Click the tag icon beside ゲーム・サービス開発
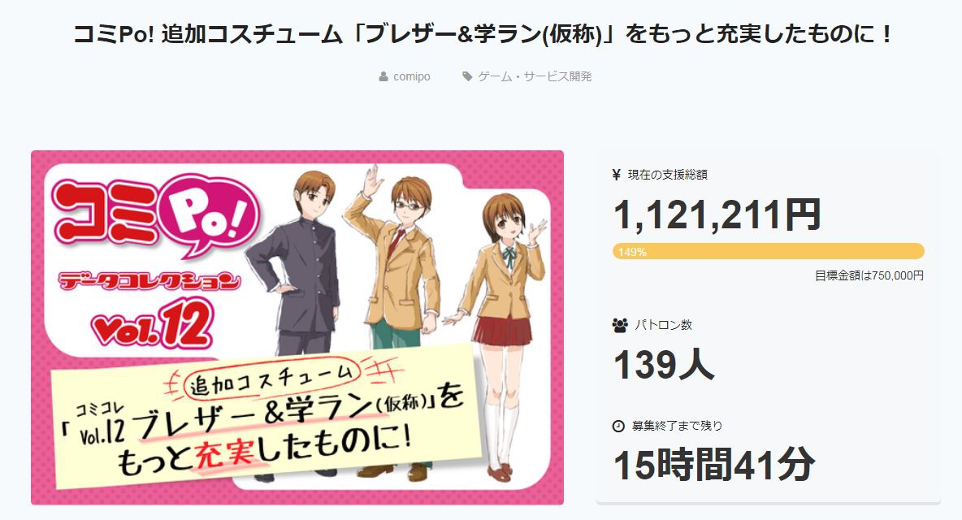 pyautogui.click(x=467, y=76)
